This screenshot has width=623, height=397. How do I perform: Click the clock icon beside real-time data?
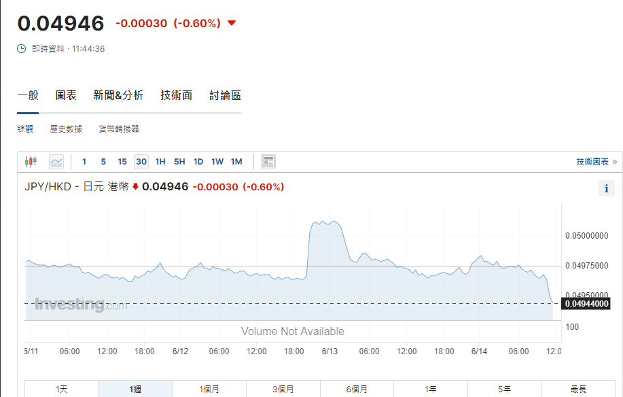tap(22, 49)
